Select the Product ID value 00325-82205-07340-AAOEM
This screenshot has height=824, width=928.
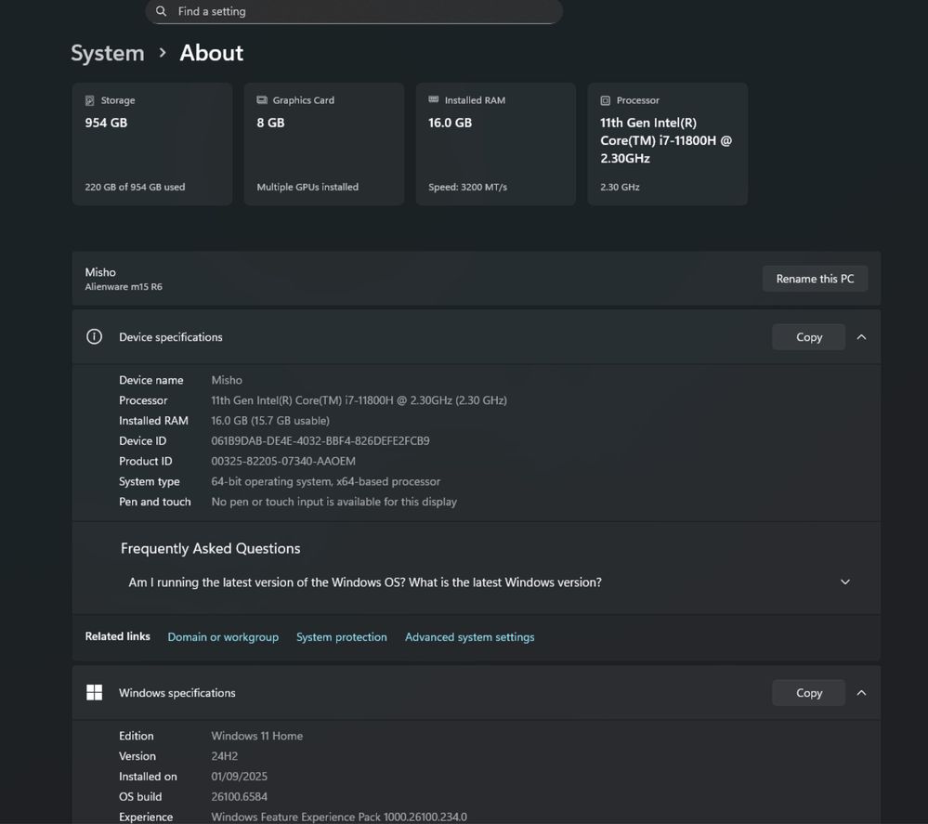tap(283, 461)
